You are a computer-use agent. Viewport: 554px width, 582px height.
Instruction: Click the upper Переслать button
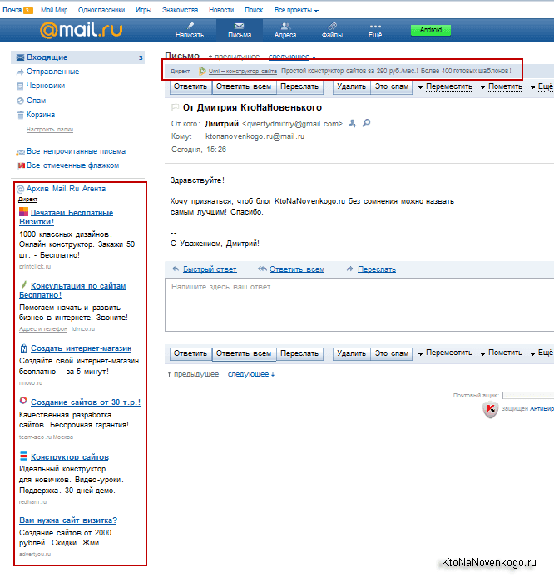pos(299,86)
